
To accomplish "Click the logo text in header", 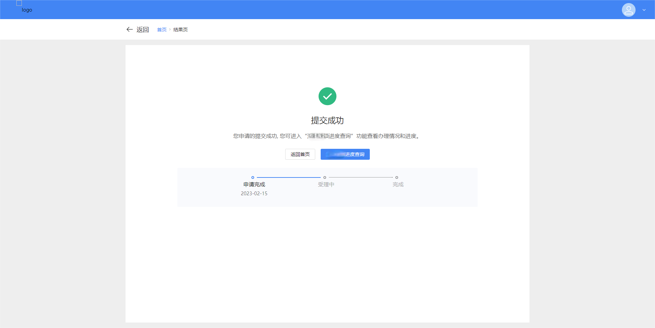I will point(27,10).
